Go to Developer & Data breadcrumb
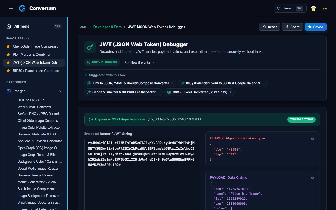Viewport: 336px width, 210px height. [107, 27]
